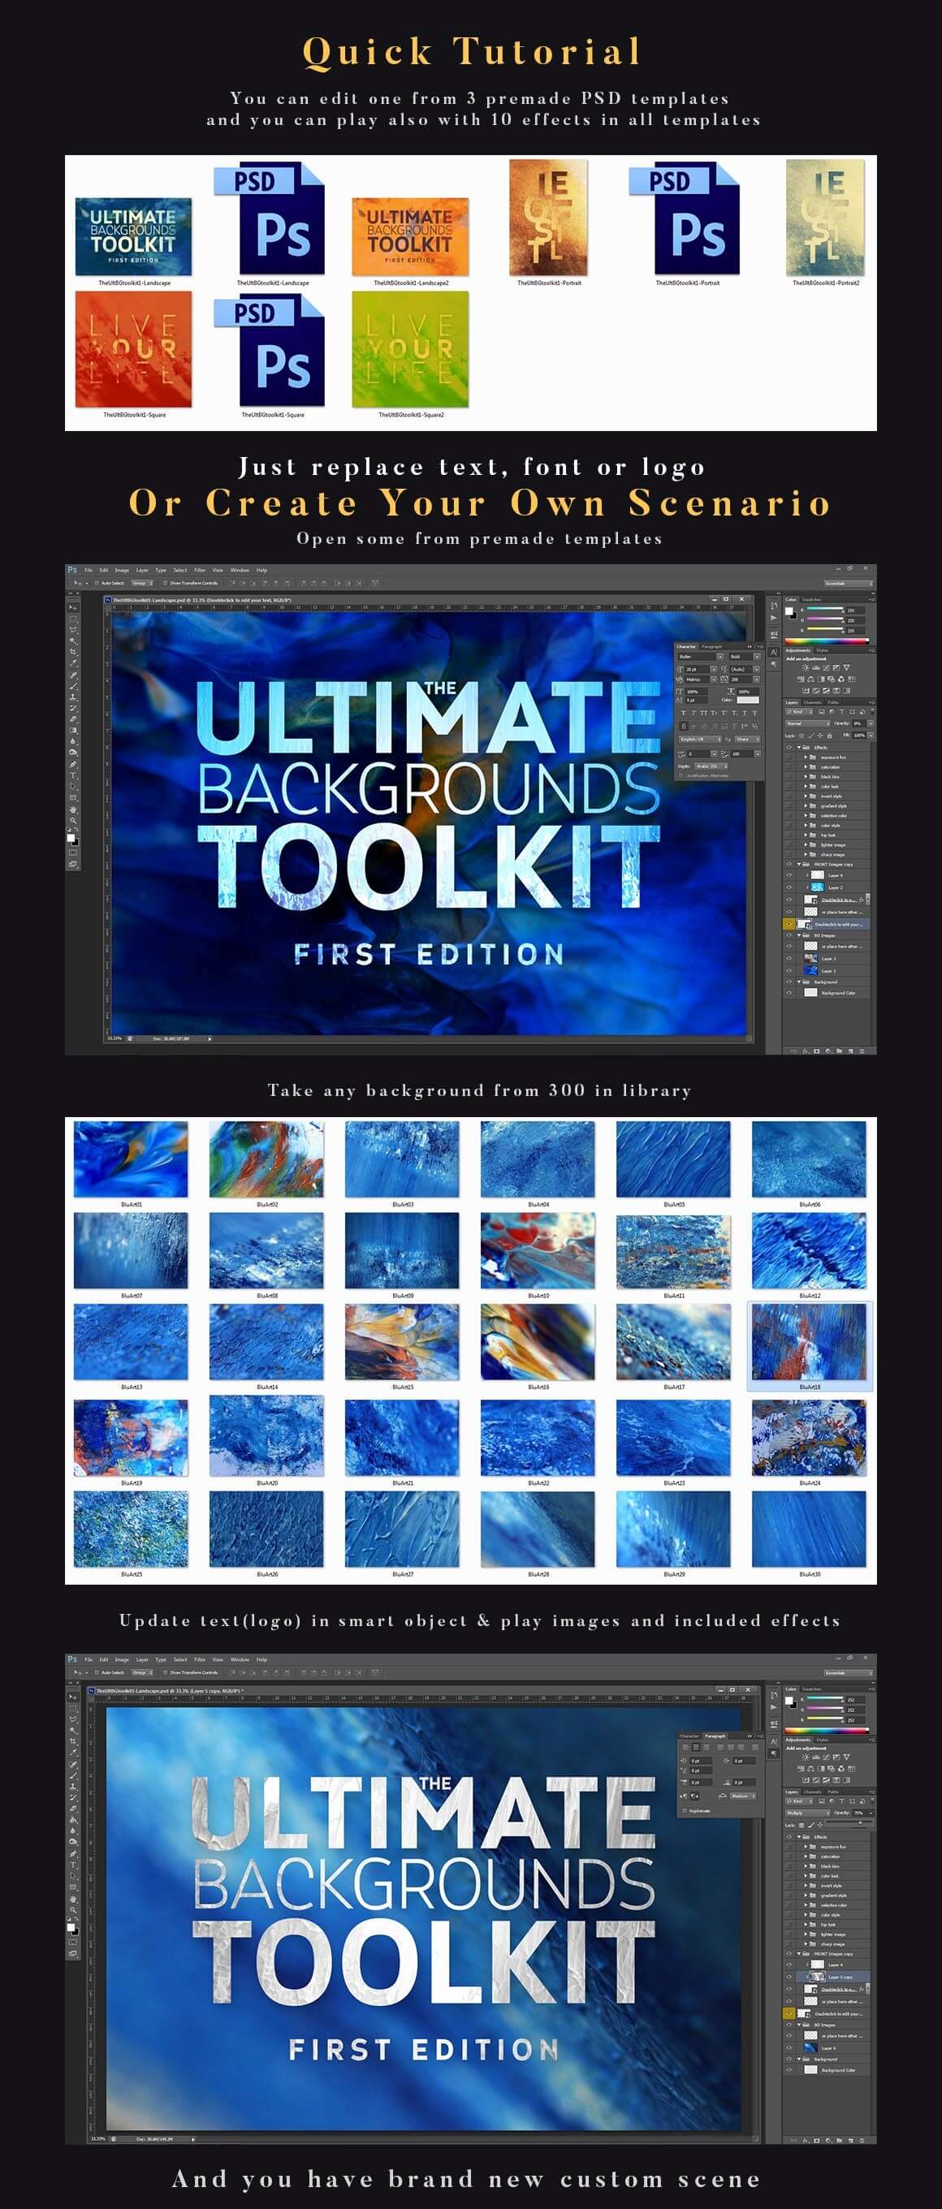
Task: Click the trash delete-layer button in upper Layers panel
Action: coord(862,1051)
